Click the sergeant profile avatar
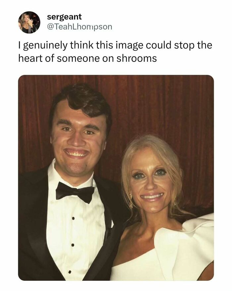The width and height of the screenshot is (232, 291). (29, 22)
